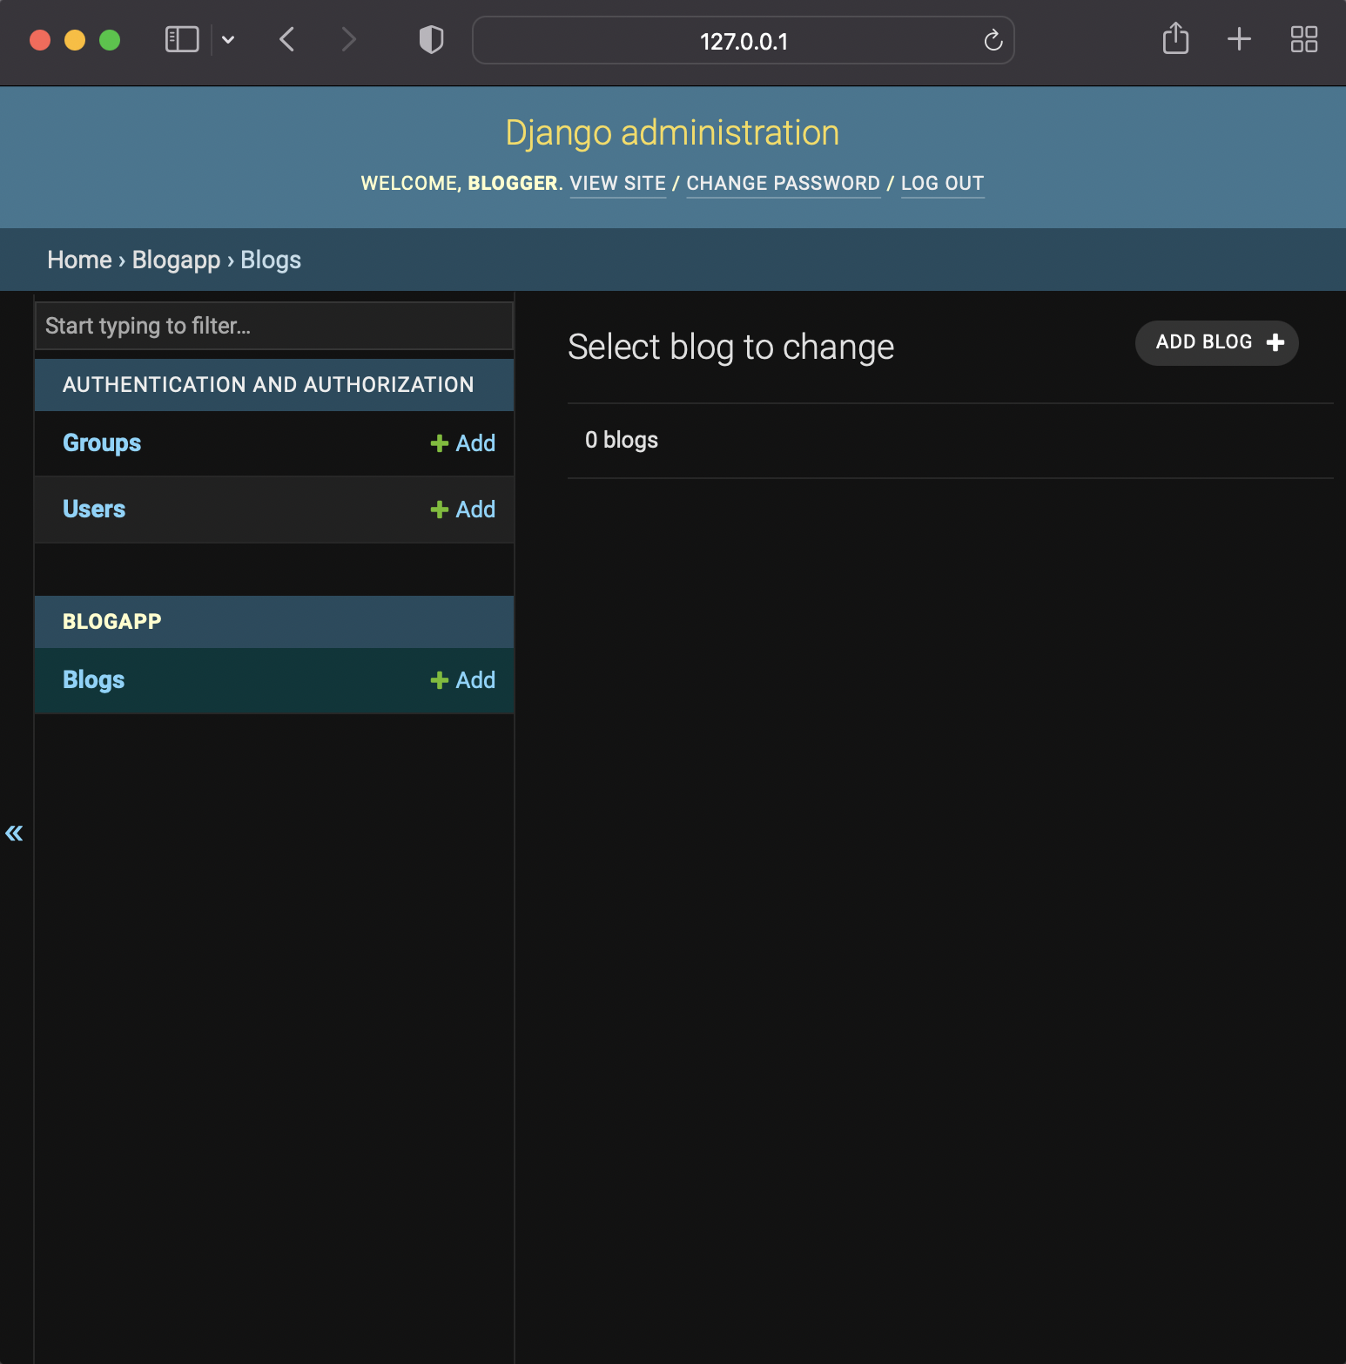Collapse navigation sidebar with double-chevron
Image resolution: width=1346 pixels, height=1364 pixels.
click(14, 833)
